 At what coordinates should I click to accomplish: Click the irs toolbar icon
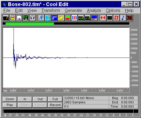pos(88,18)
